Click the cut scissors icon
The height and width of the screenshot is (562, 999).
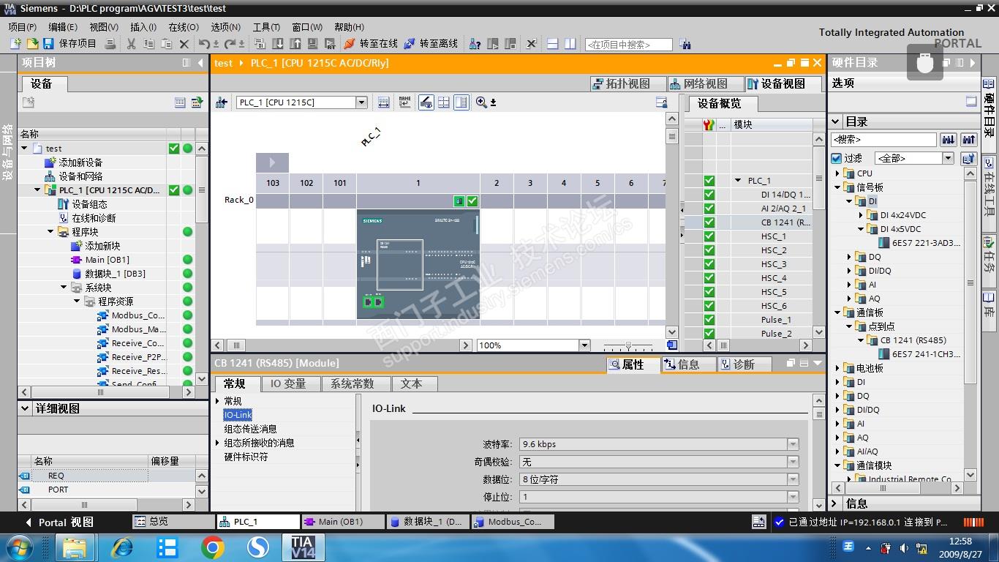pyautogui.click(x=131, y=44)
